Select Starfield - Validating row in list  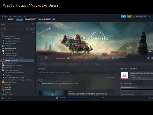[x=18, y=60]
